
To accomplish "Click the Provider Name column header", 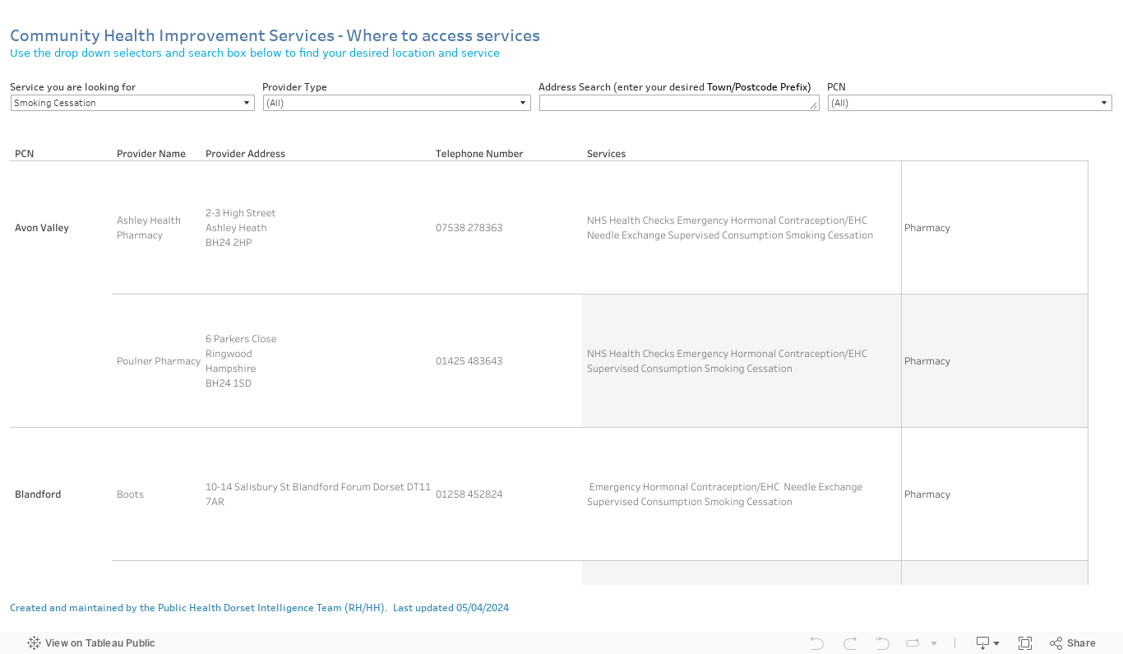I will [x=151, y=154].
